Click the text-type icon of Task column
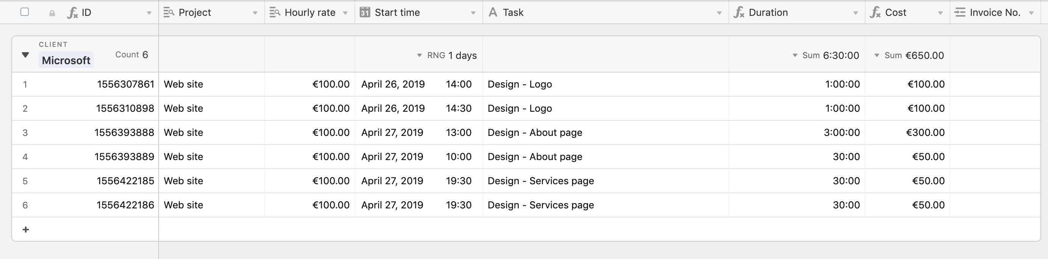This screenshot has height=259, width=1048. tap(493, 12)
